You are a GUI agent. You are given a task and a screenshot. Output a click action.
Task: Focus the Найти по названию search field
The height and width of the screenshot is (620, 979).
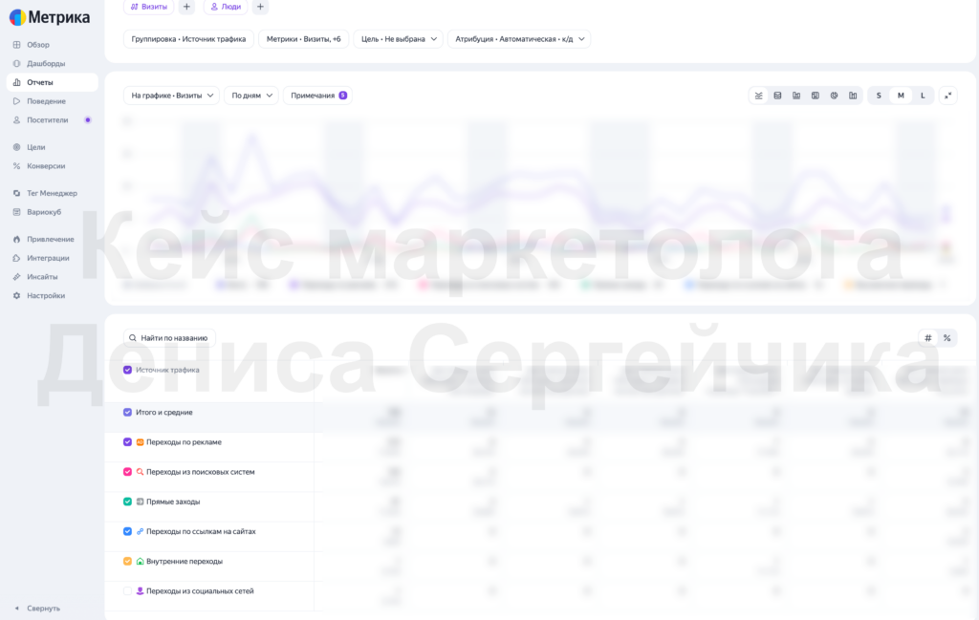[170, 338]
